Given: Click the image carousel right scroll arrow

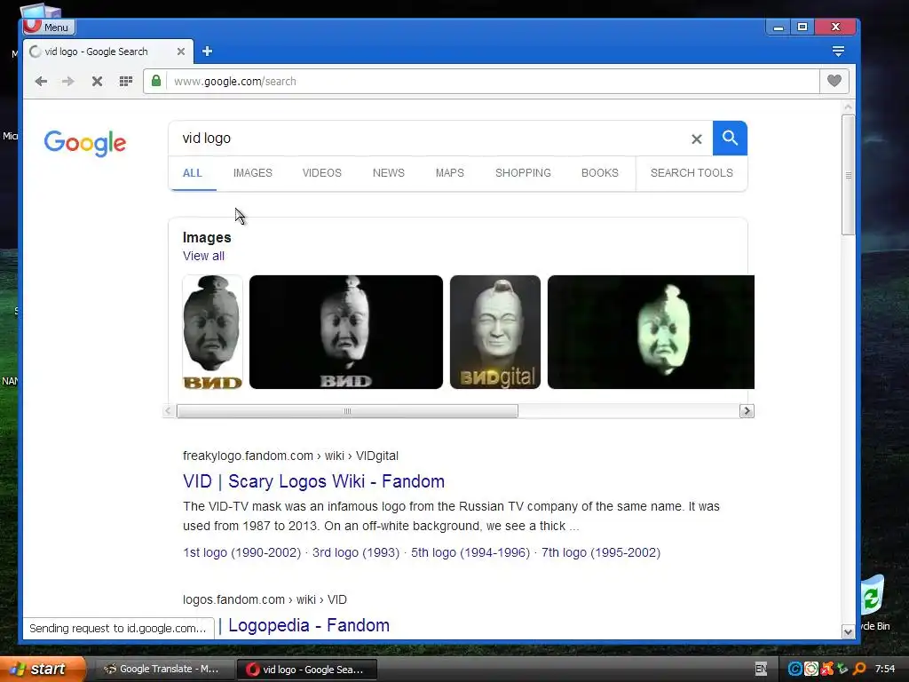Looking at the screenshot, I should coord(747,411).
